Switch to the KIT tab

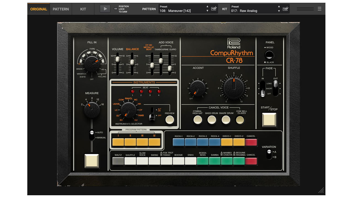click(x=83, y=9)
